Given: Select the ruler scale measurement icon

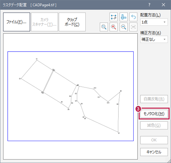Looking at the screenshot, I should (124, 17).
